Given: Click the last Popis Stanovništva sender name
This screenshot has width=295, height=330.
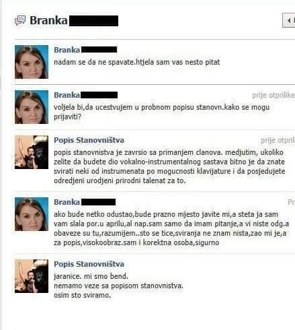Looking at the screenshot, I should (x=89, y=264).
